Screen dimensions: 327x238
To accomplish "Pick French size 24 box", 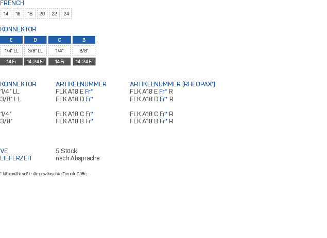I will [x=66, y=14].
